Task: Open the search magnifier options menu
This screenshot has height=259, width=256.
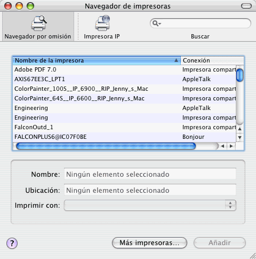Action: point(157,23)
